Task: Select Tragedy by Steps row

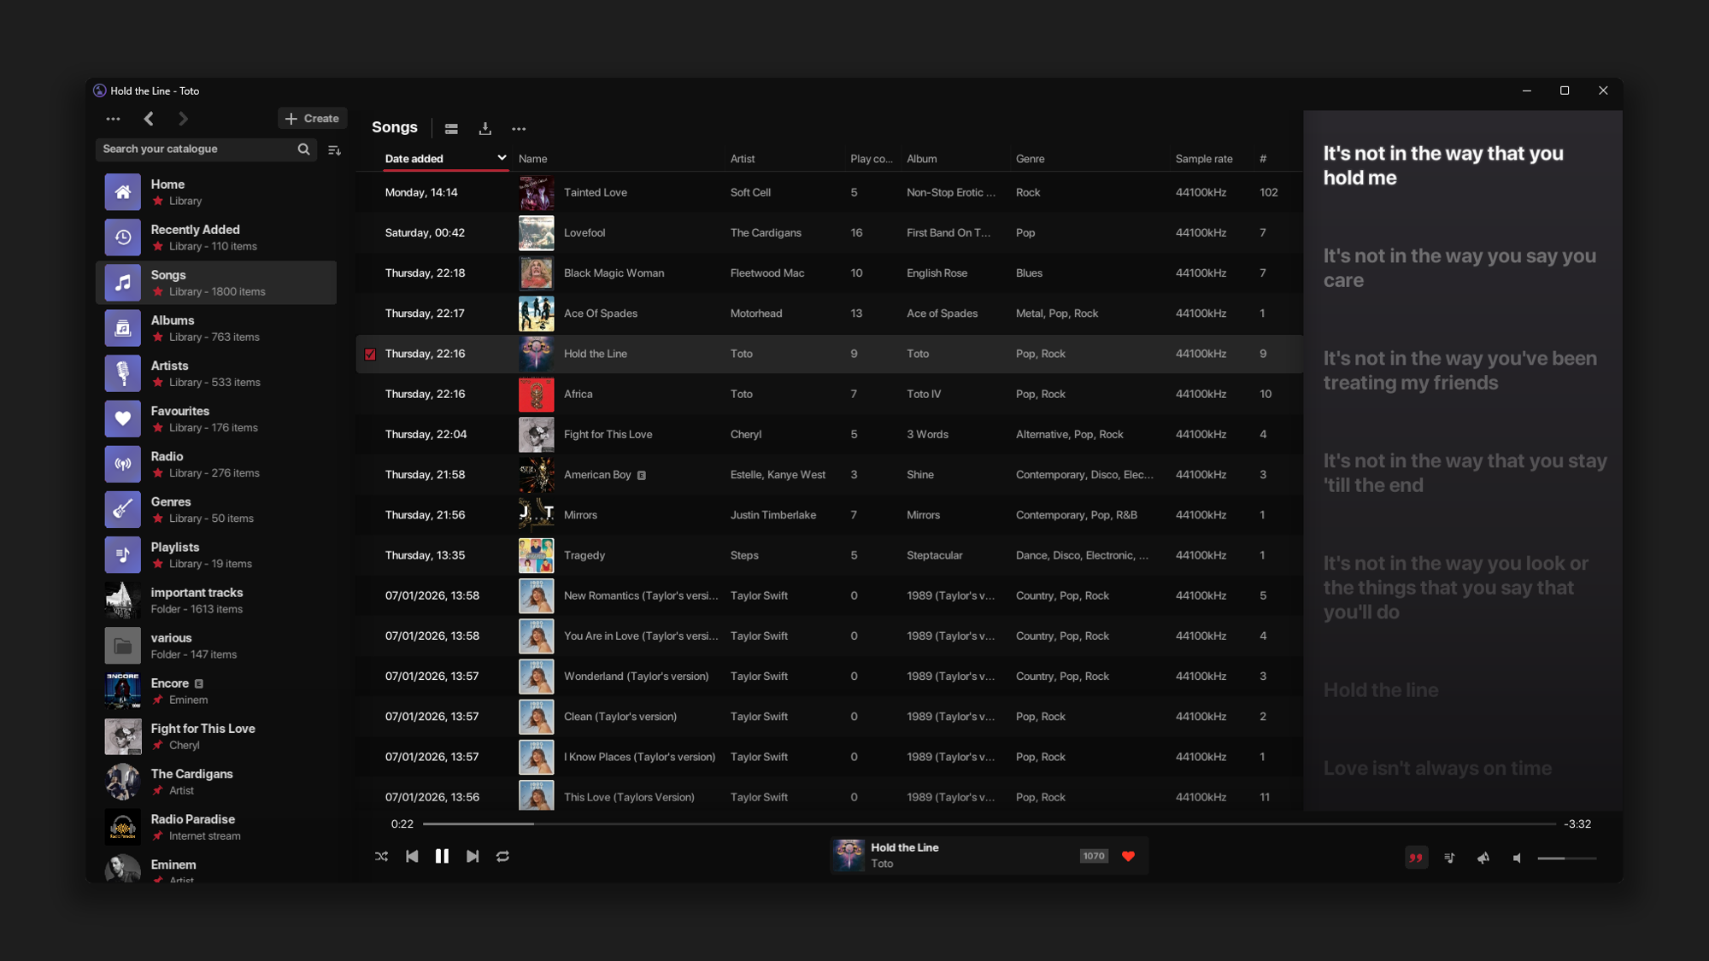Action: 829,555
